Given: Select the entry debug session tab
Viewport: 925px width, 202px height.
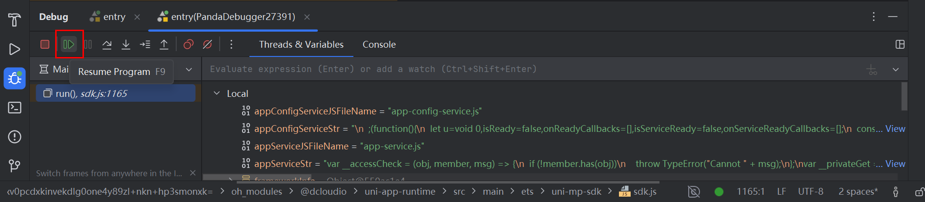Looking at the screenshot, I should coord(114,17).
